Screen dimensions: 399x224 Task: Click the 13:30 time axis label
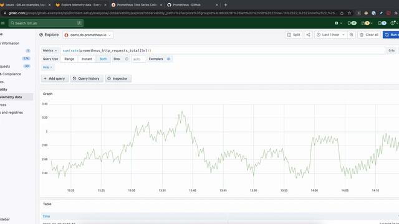[132, 190]
